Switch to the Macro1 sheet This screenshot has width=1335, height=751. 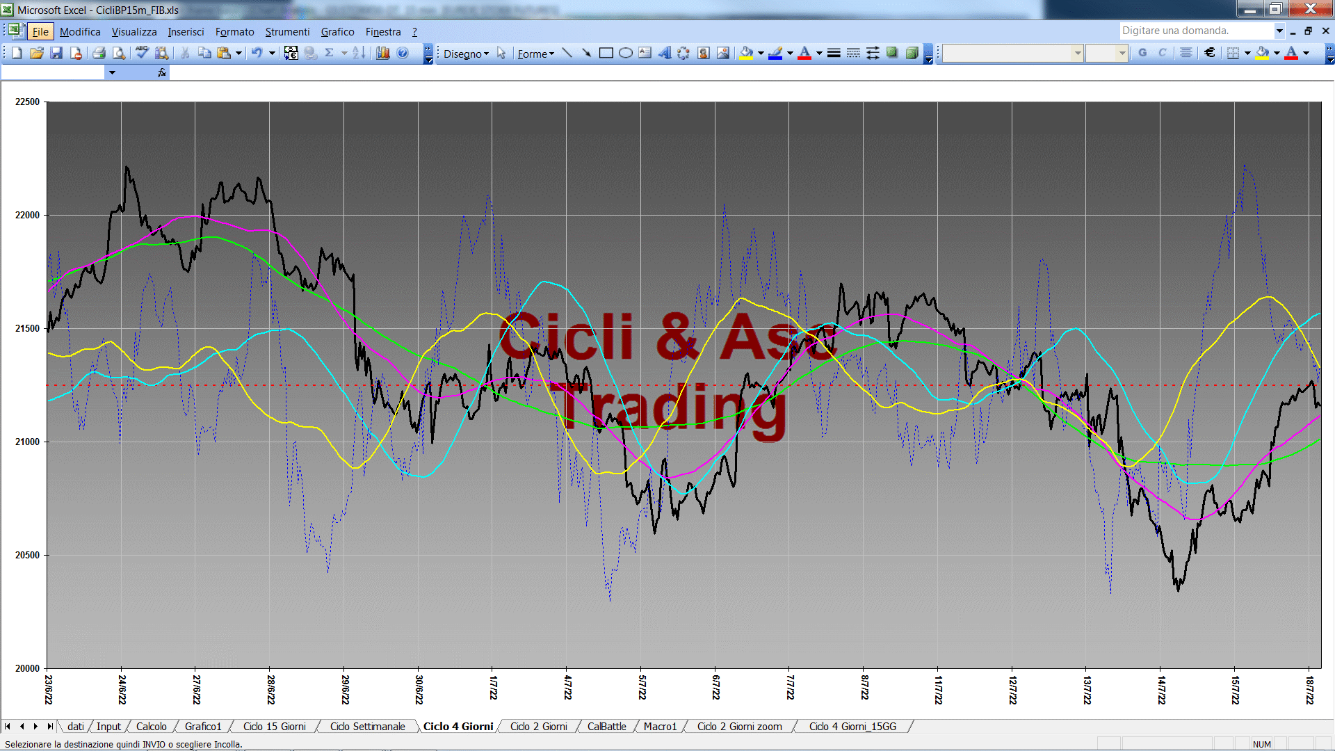[x=660, y=726]
